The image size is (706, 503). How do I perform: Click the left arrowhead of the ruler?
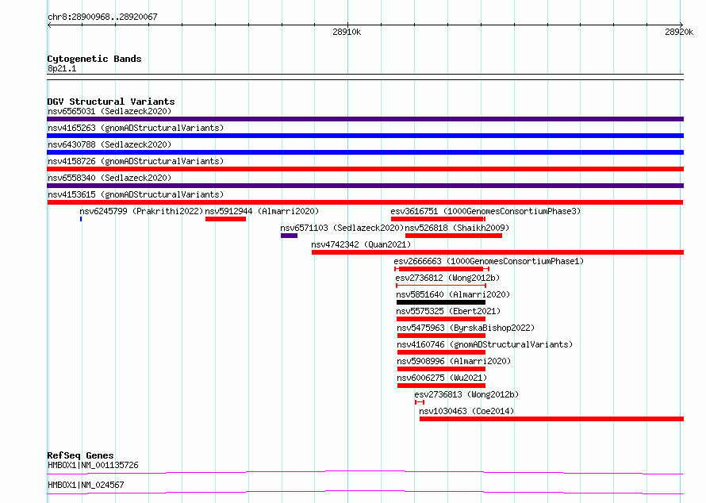pyautogui.click(x=49, y=25)
